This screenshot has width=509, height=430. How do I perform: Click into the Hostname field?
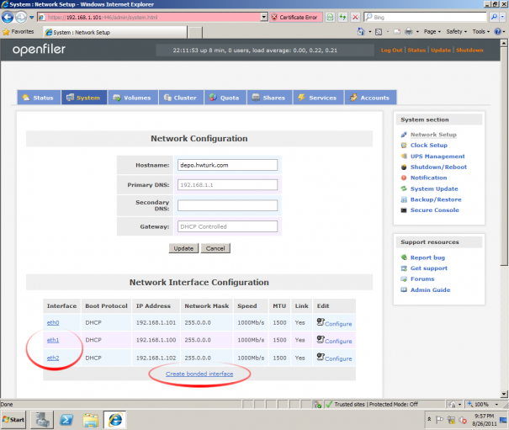pos(227,165)
